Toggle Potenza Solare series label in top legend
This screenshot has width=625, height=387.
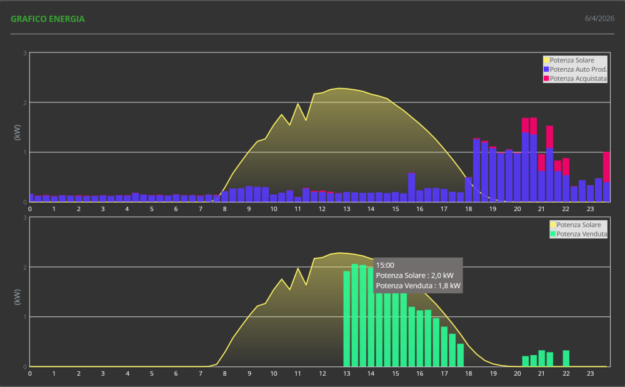572,61
